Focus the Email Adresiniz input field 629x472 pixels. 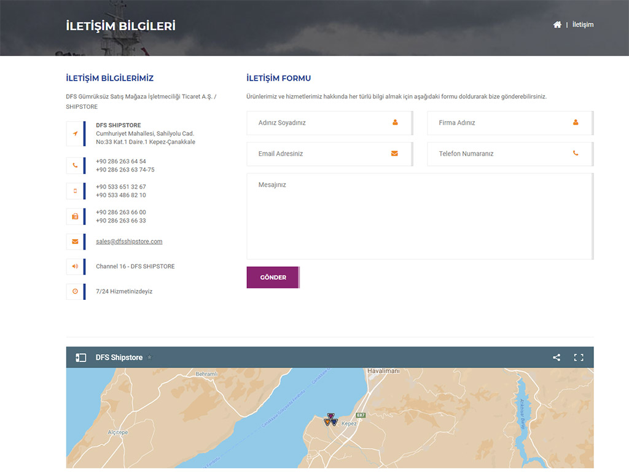[330, 154]
